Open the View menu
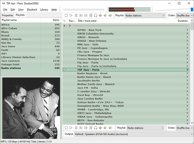Screen dimensions: 194x144 coord(21,9)
